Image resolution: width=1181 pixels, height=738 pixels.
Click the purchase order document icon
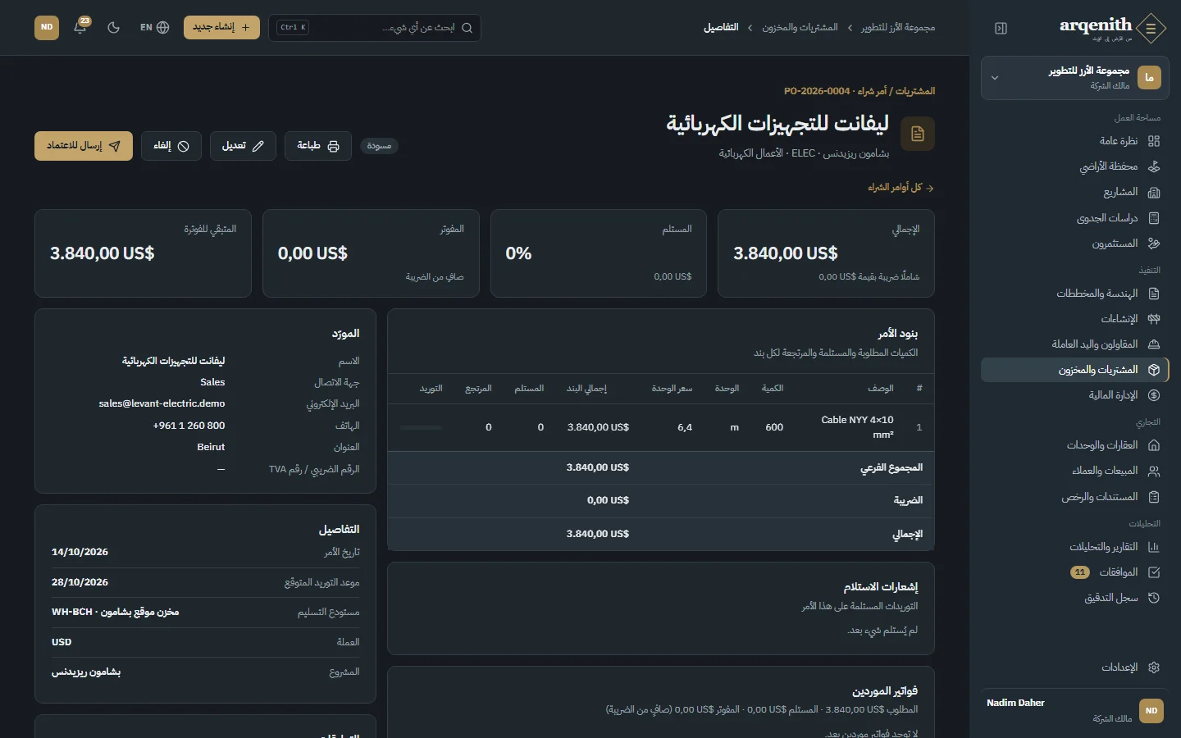tap(918, 134)
